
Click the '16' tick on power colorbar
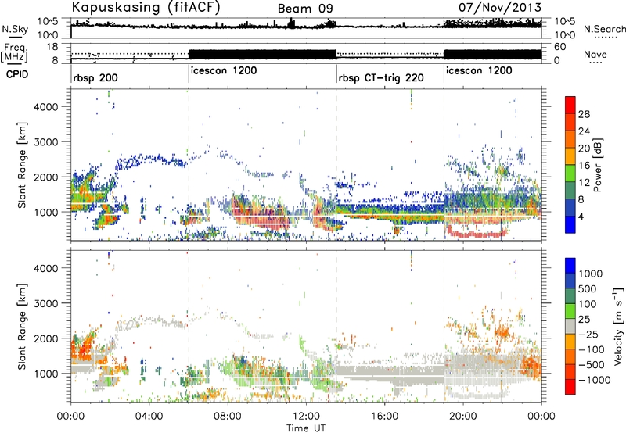pos(584,166)
